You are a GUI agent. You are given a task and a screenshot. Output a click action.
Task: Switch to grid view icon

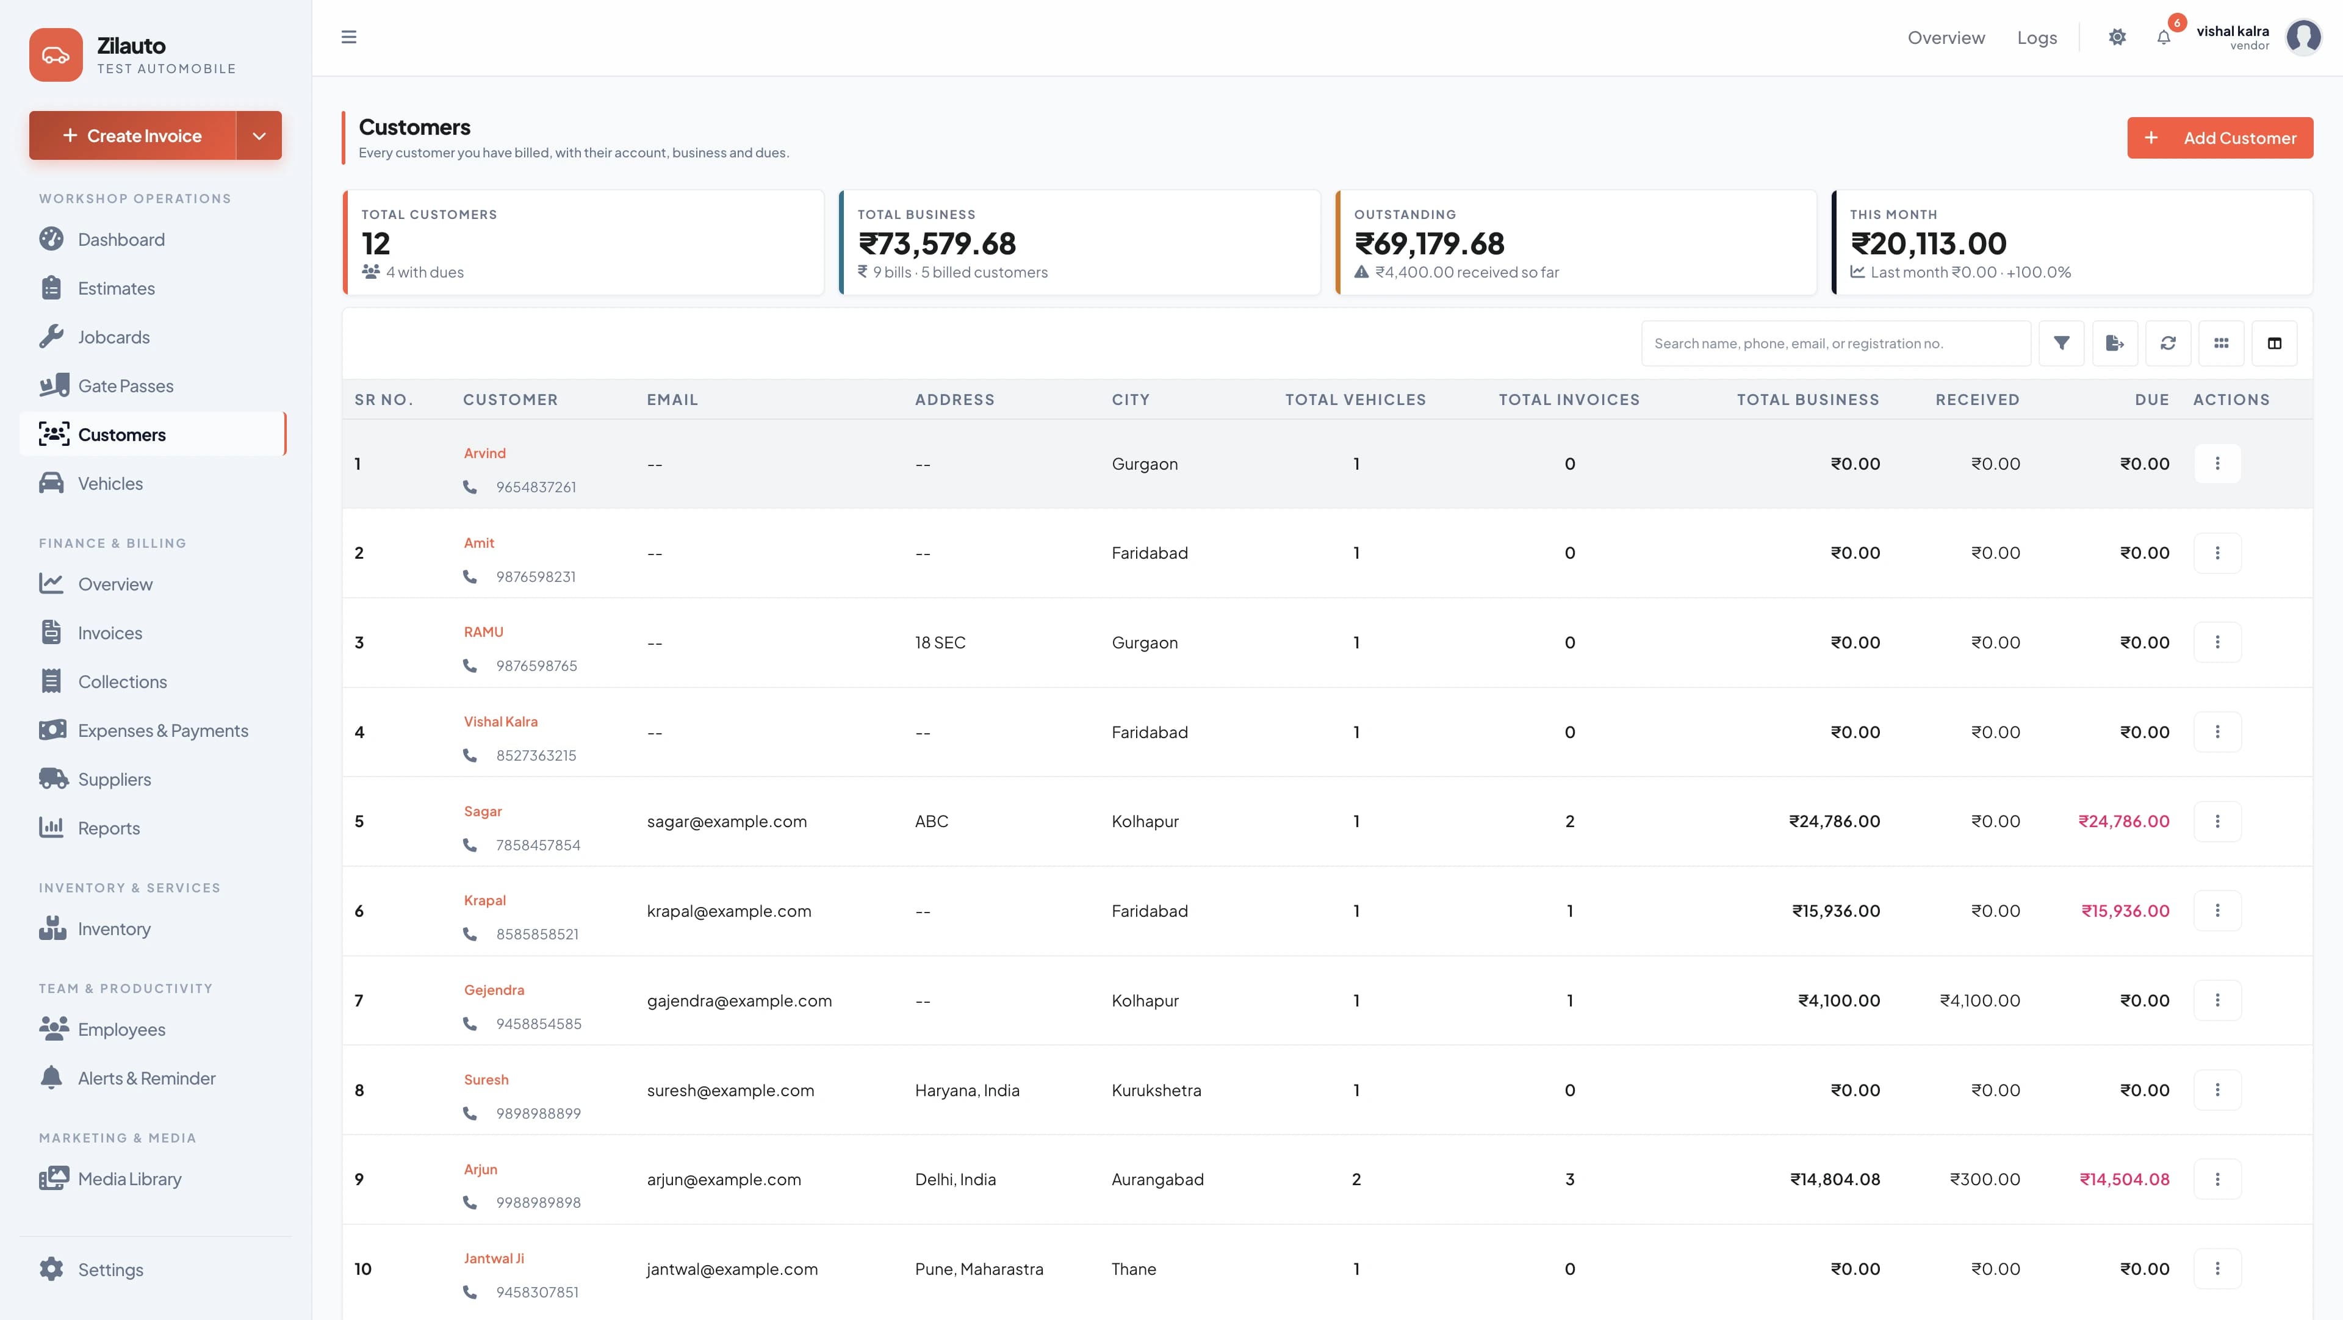click(2221, 343)
